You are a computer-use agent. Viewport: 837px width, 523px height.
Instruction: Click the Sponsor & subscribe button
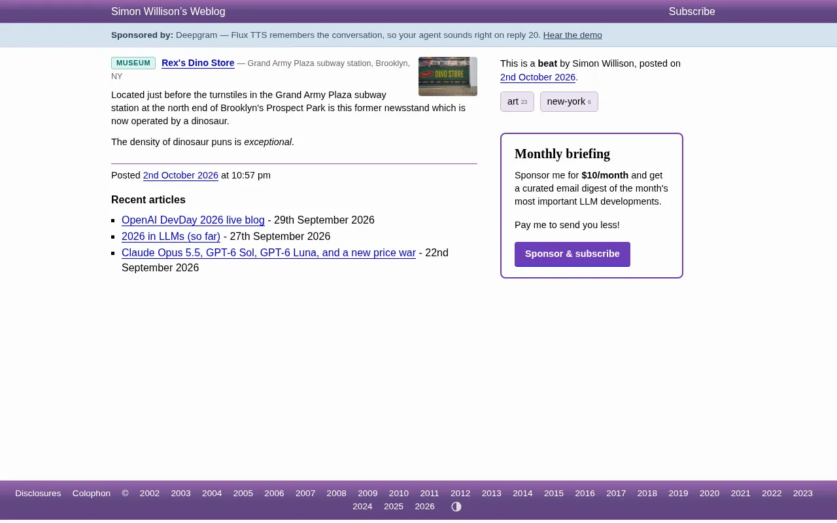(x=572, y=254)
